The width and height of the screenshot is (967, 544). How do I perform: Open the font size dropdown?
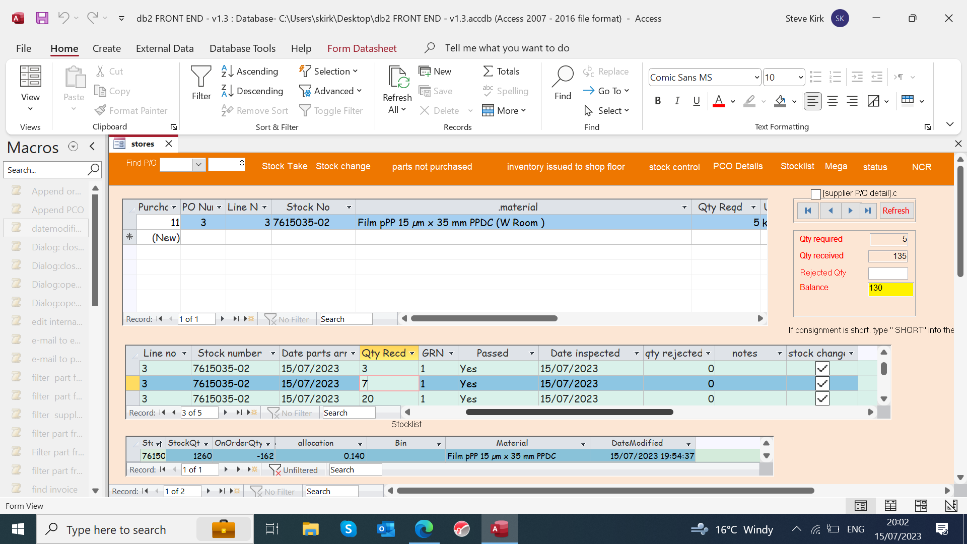click(800, 77)
